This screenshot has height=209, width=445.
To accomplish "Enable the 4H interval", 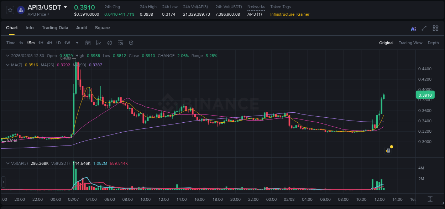I will [49, 43].
